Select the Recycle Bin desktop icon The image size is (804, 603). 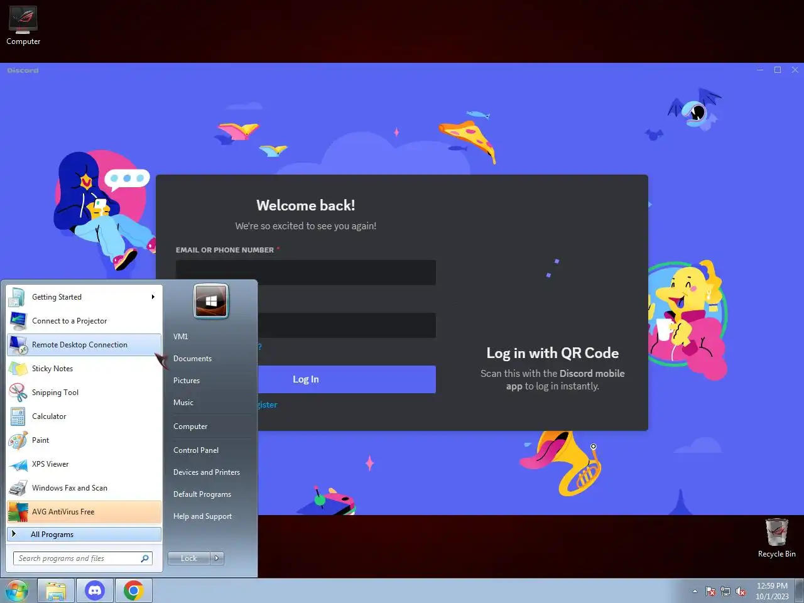[776, 538]
